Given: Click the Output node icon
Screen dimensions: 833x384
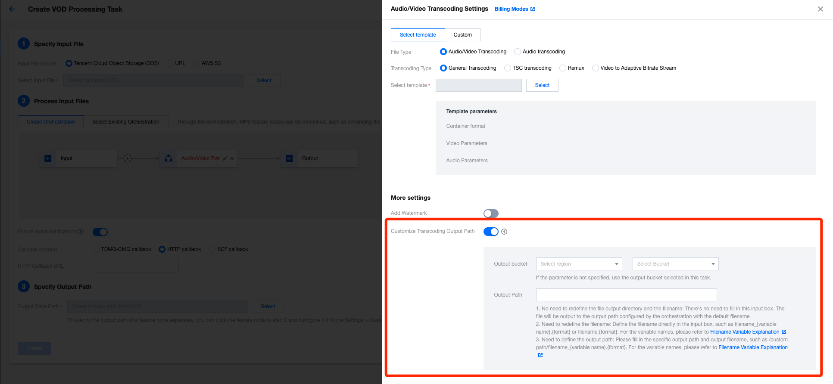Looking at the screenshot, I should point(289,158).
